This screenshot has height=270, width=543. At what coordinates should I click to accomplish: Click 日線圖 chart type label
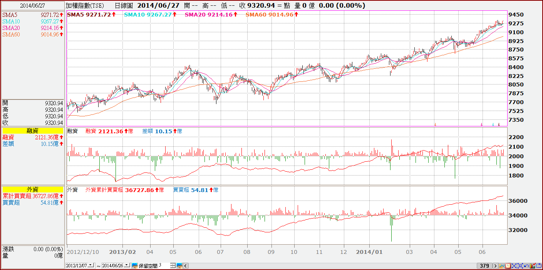(123, 6)
